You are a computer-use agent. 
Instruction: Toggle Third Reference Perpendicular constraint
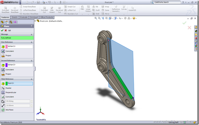pyautogui.click(x=3, y=92)
